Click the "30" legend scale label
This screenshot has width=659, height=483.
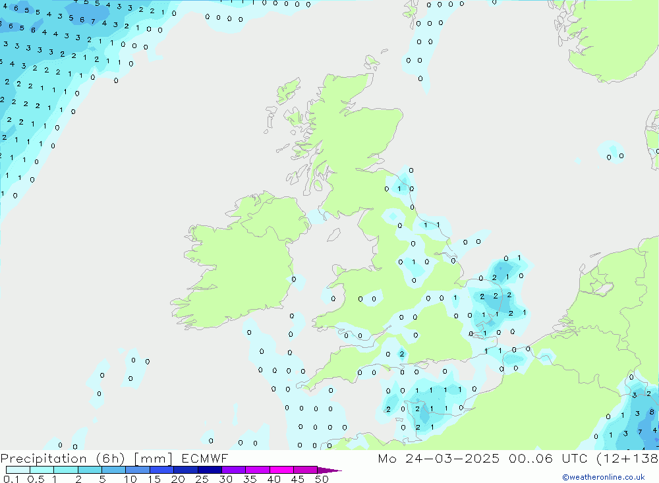click(x=225, y=479)
